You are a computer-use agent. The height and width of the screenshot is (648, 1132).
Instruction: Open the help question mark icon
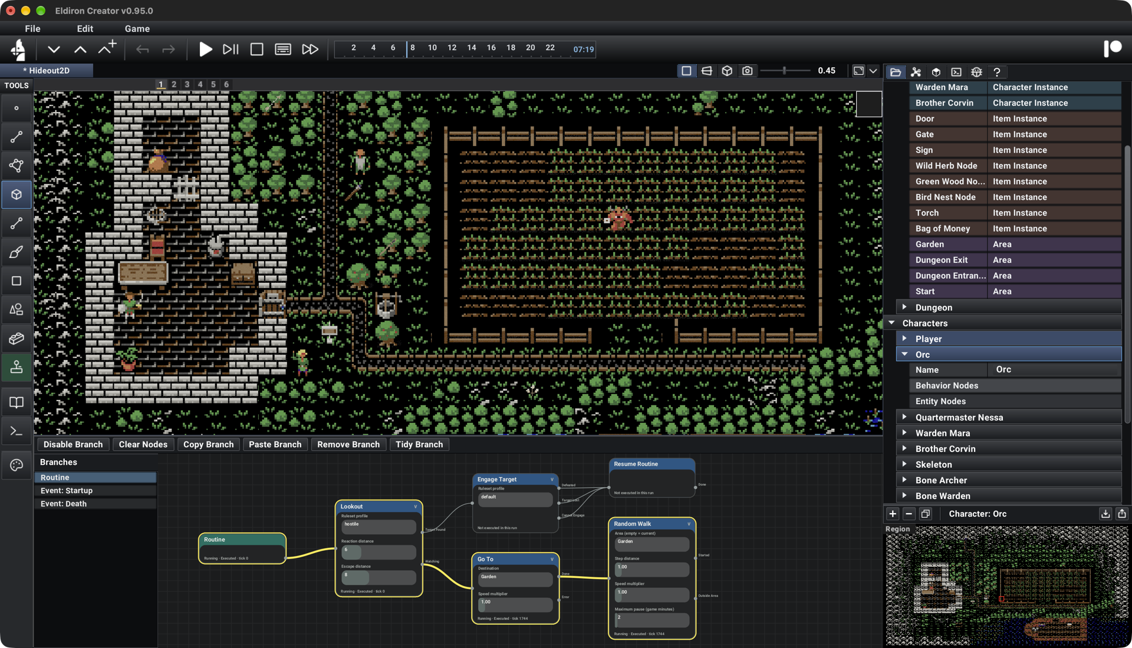point(997,72)
